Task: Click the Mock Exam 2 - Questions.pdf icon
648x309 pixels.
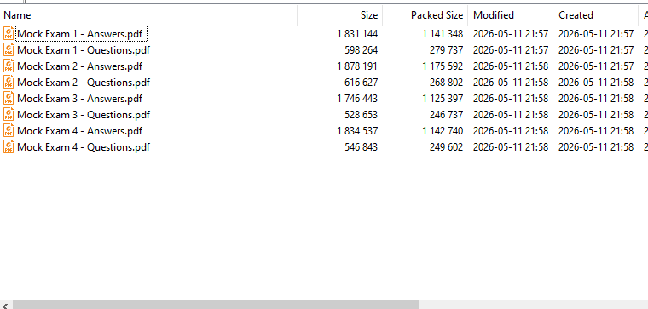Action: pos(9,82)
